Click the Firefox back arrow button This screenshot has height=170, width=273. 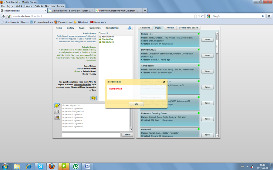pos(4,16)
